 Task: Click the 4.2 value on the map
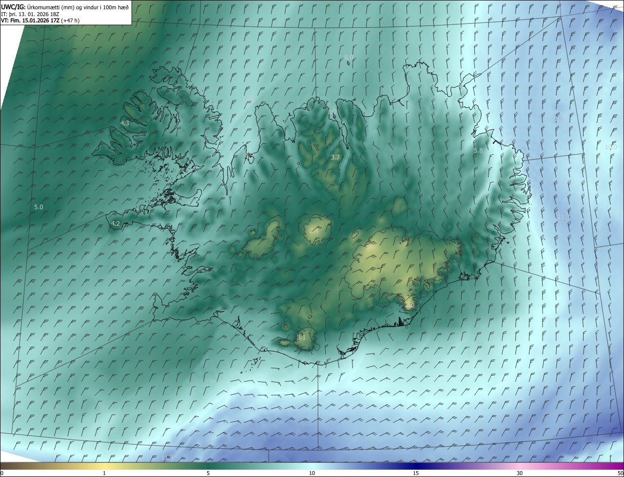tap(116, 224)
